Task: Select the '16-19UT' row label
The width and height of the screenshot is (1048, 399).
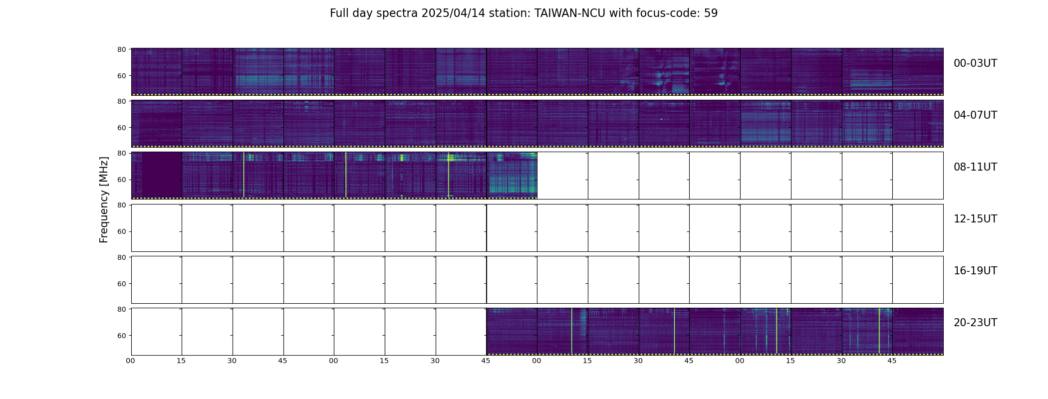Action: coord(975,271)
